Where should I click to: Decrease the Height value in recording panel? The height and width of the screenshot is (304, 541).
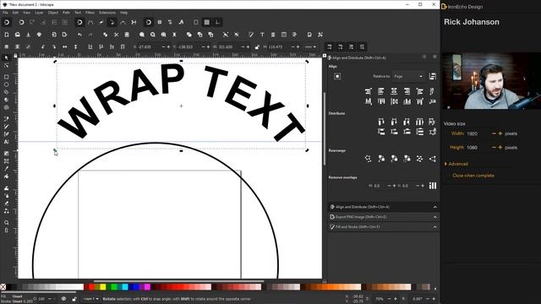tap(494, 147)
